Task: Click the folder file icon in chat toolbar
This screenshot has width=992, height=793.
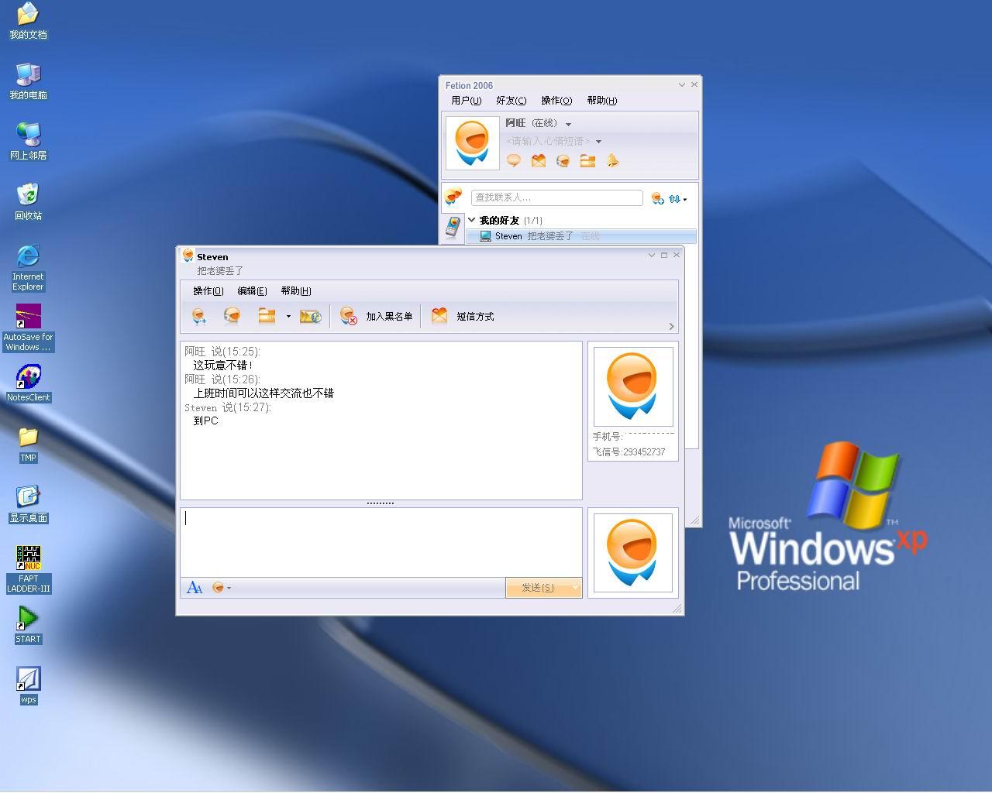Action: click(267, 316)
